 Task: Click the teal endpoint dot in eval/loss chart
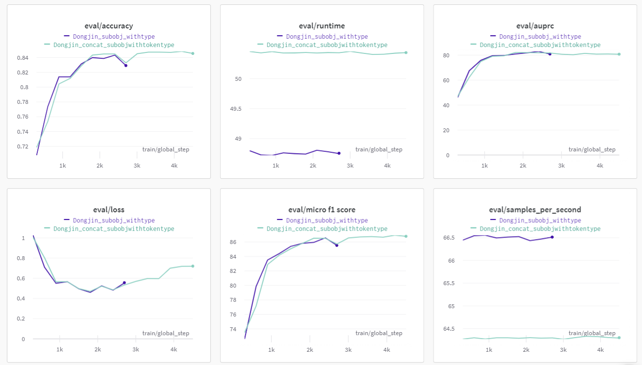[x=193, y=266]
